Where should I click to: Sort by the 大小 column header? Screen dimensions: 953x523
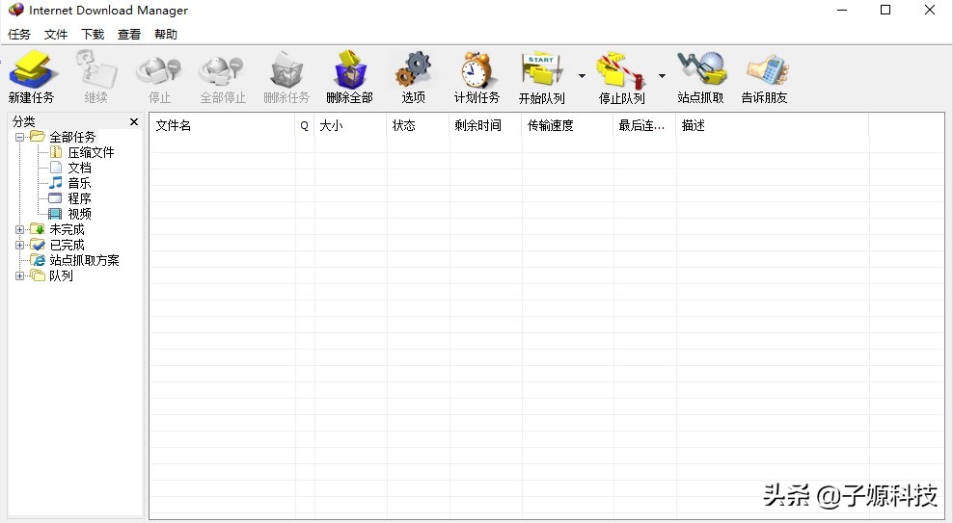pyautogui.click(x=351, y=125)
